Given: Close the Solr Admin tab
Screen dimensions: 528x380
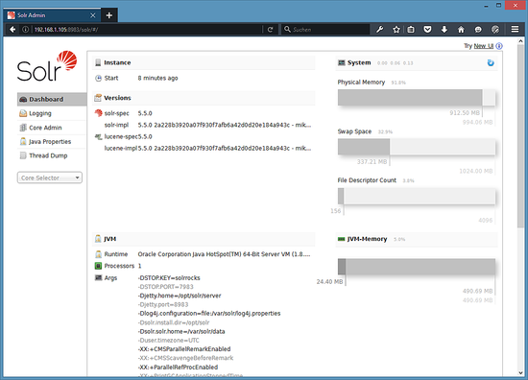Looking at the screenshot, I should [x=93, y=15].
